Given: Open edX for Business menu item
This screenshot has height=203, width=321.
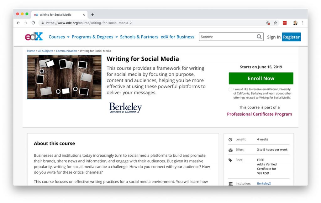Looking at the screenshot, I should (177, 37).
